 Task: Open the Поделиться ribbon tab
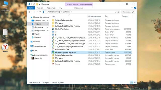[51, 8]
